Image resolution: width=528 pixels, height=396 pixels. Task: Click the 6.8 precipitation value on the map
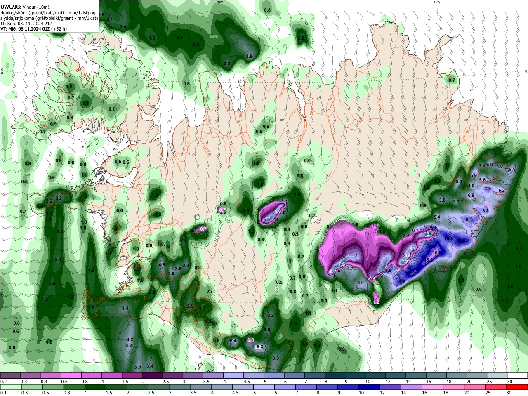pyautogui.click(x=486, y=211)
